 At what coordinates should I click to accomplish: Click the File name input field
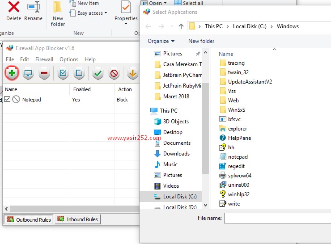click(277, 218)
